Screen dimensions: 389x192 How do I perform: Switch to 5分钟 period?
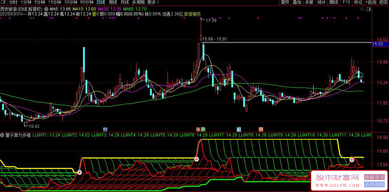pos(40,2)
